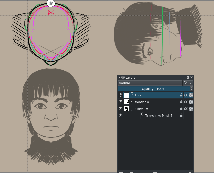This screenshot has height=173, width=214.
Task: Select the sideview layer
Action: [x=151, y=109]
